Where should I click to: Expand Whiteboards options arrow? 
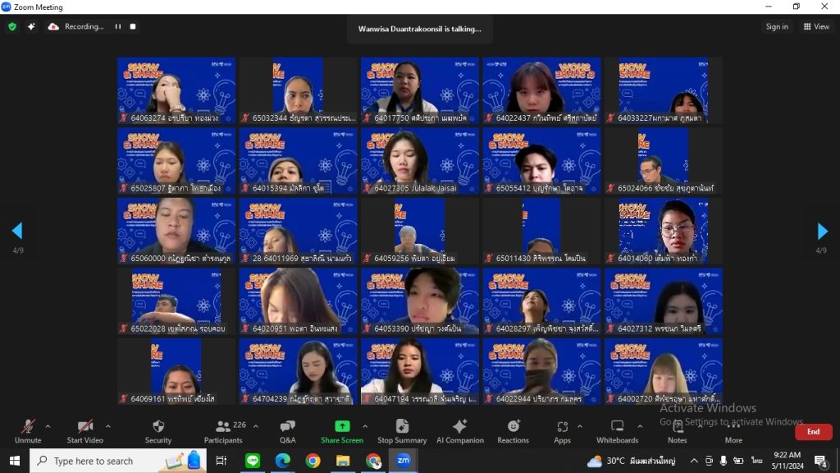tap(640, 426)
